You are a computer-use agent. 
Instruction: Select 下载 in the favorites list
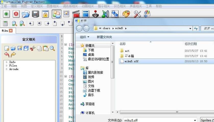point(91,50)
